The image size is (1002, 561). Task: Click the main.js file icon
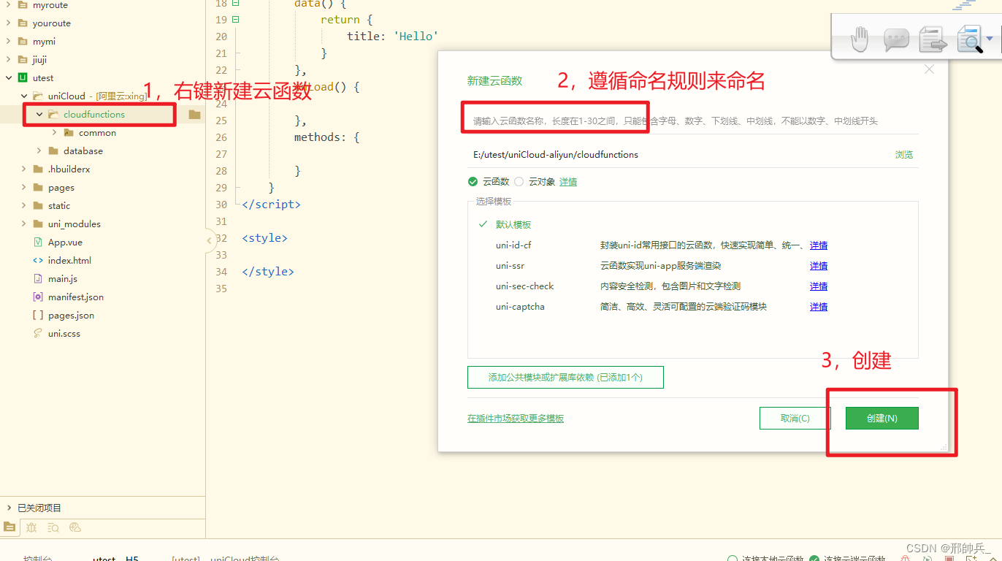point(38,278)
